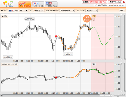This screenshot has width=126, height=97.
Task: Click the lower chart vertical zoom slider
Action: click(x=125, y=91)
